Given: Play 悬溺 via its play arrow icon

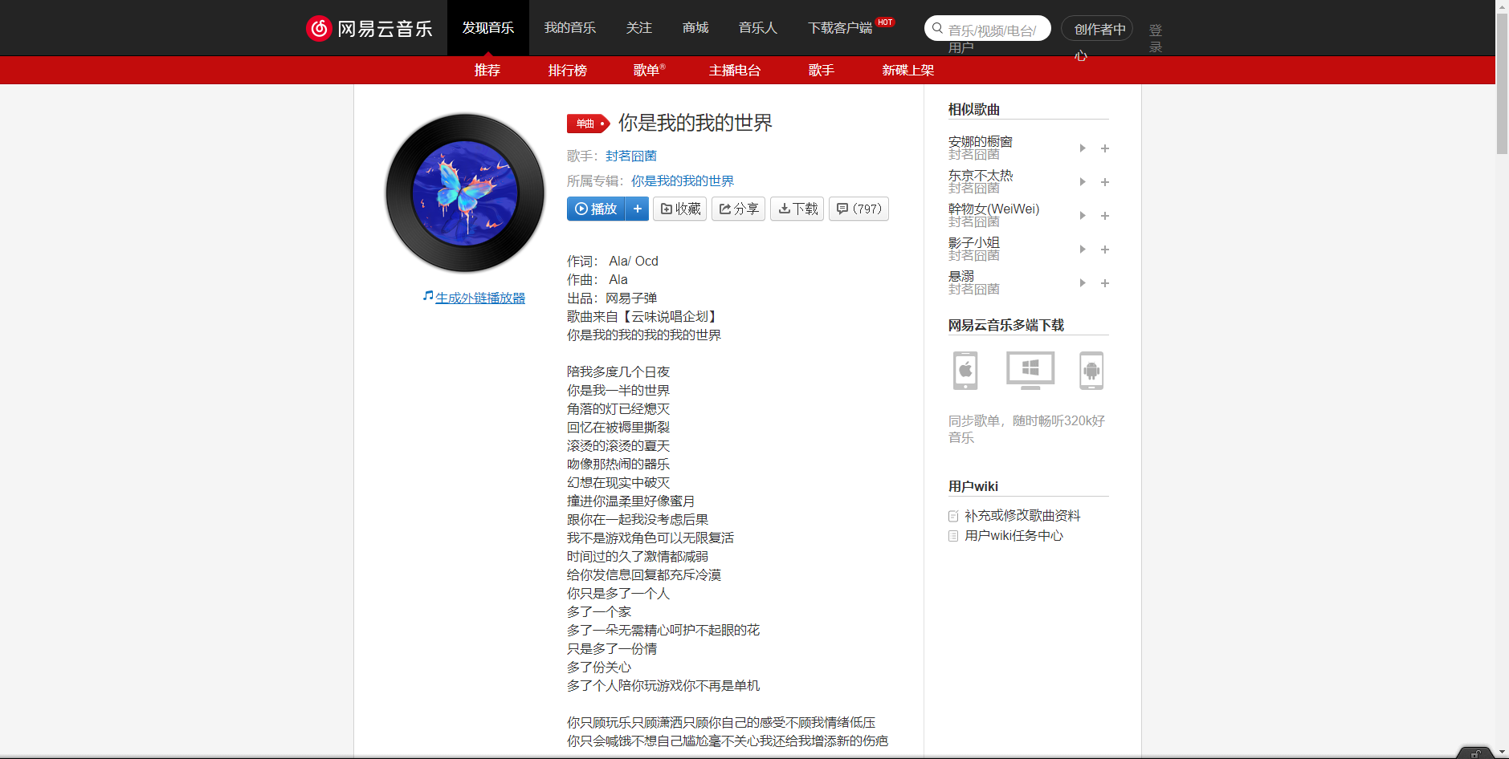Looking at the screenshot, I should click(1082, 282).
